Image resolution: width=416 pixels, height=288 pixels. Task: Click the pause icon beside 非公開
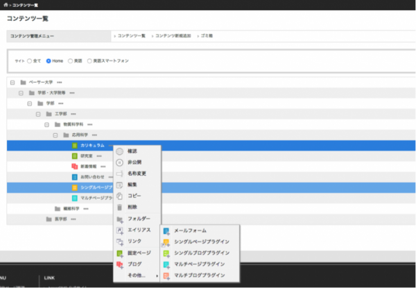click(x=120, y=162)
